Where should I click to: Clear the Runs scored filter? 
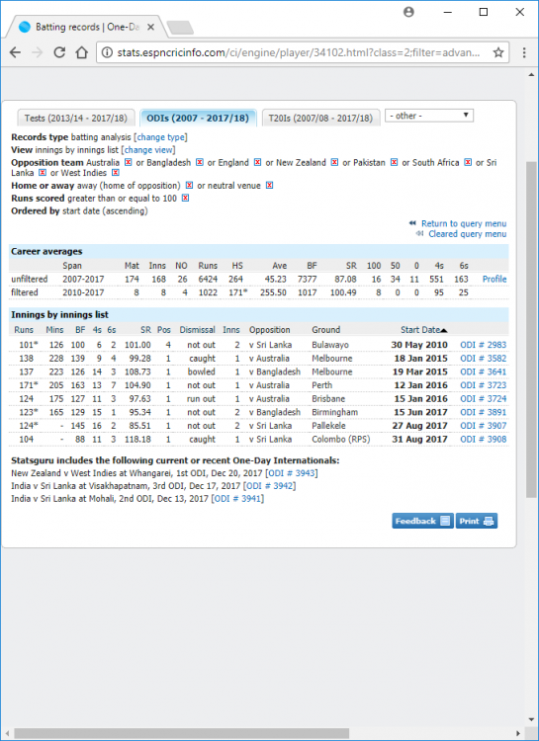185,198
